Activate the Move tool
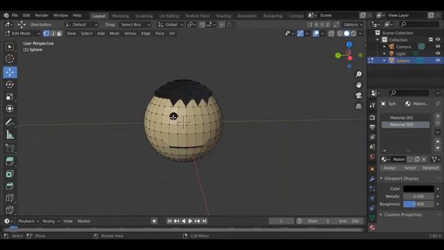This screenshot has height=250, width=444. point(10,72)
